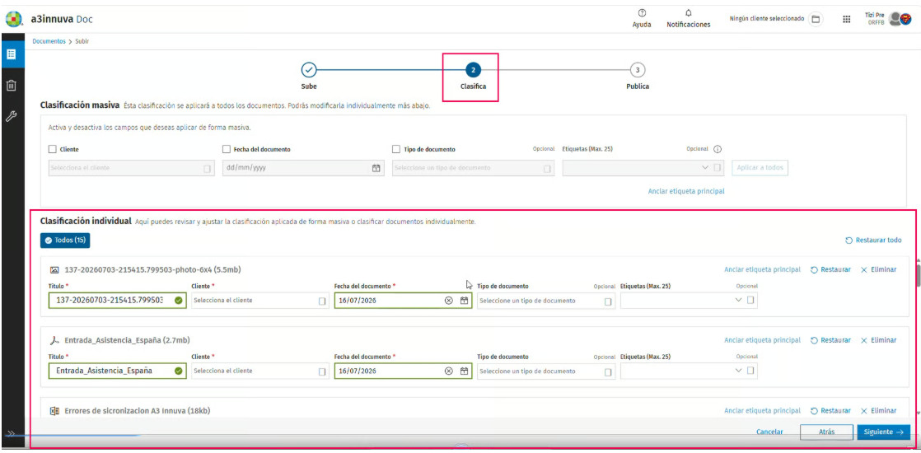Click the PDF icon of Entrada_Asistencia_España

pyautogui.click(x=54, y=340)
